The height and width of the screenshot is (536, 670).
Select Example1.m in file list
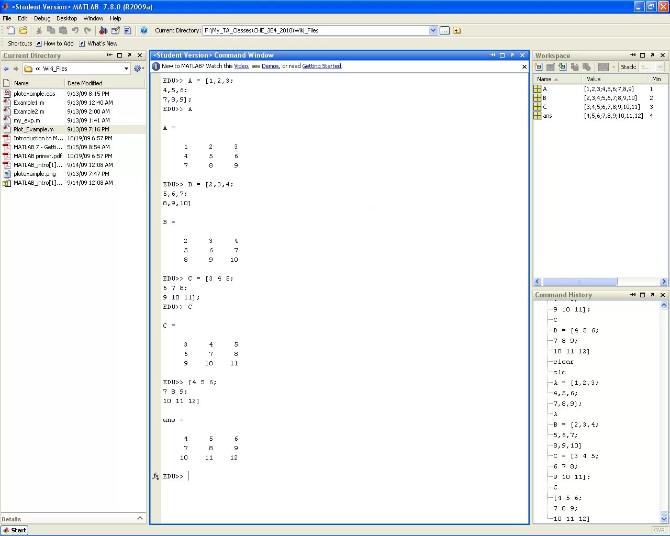[29, 103]
